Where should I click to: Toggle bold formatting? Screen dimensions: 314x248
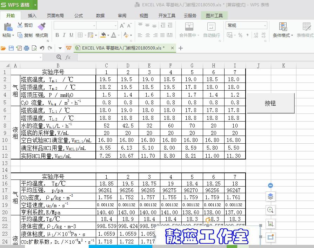(57, 35)
